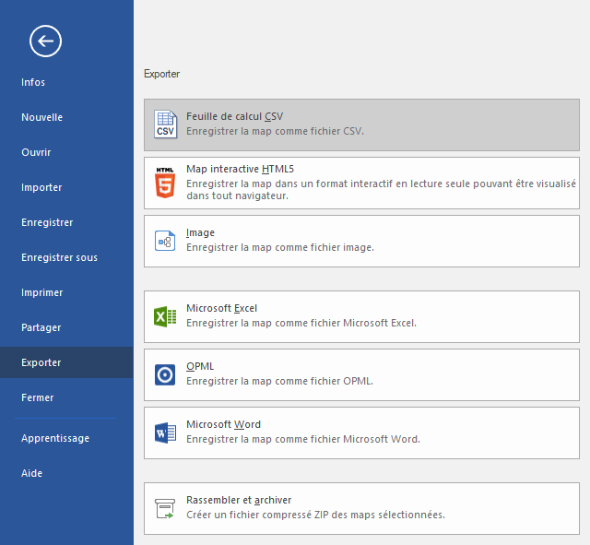590x545 pixels.
Task: Choose Map interactive HTML5 export option
Action: tap(361, 183)
